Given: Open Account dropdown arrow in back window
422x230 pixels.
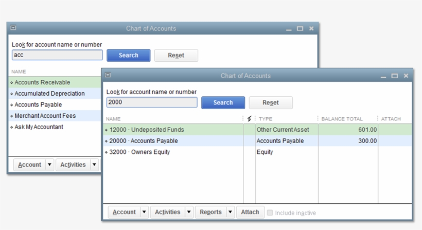Looking at the screenshot, I should (x=49, y=165).
